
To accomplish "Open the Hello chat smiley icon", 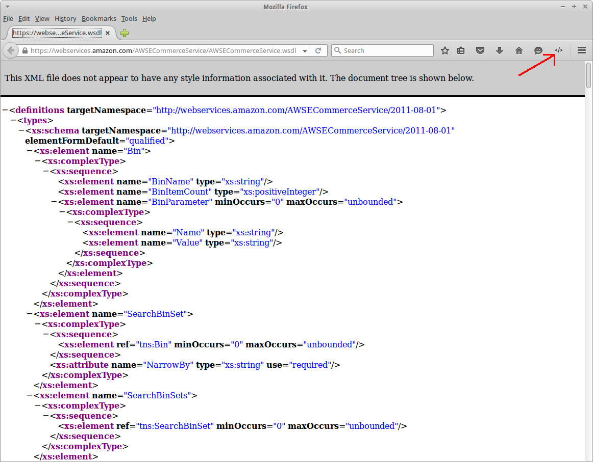I will (538, 50).
